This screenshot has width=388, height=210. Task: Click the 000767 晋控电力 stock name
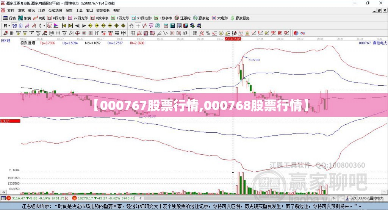[x=373, y=43]
